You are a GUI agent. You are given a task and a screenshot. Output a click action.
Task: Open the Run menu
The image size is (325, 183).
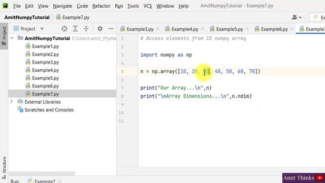point(119,6)
